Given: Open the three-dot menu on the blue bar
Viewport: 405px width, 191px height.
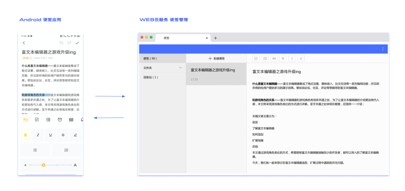Looking at the screenshot, I should 382,49.
